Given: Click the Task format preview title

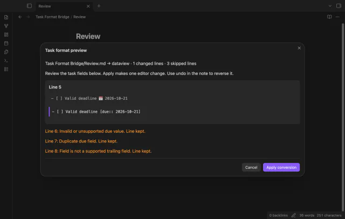Looking at the screenshot, I should pyautogui.click(x=66, y=50).
